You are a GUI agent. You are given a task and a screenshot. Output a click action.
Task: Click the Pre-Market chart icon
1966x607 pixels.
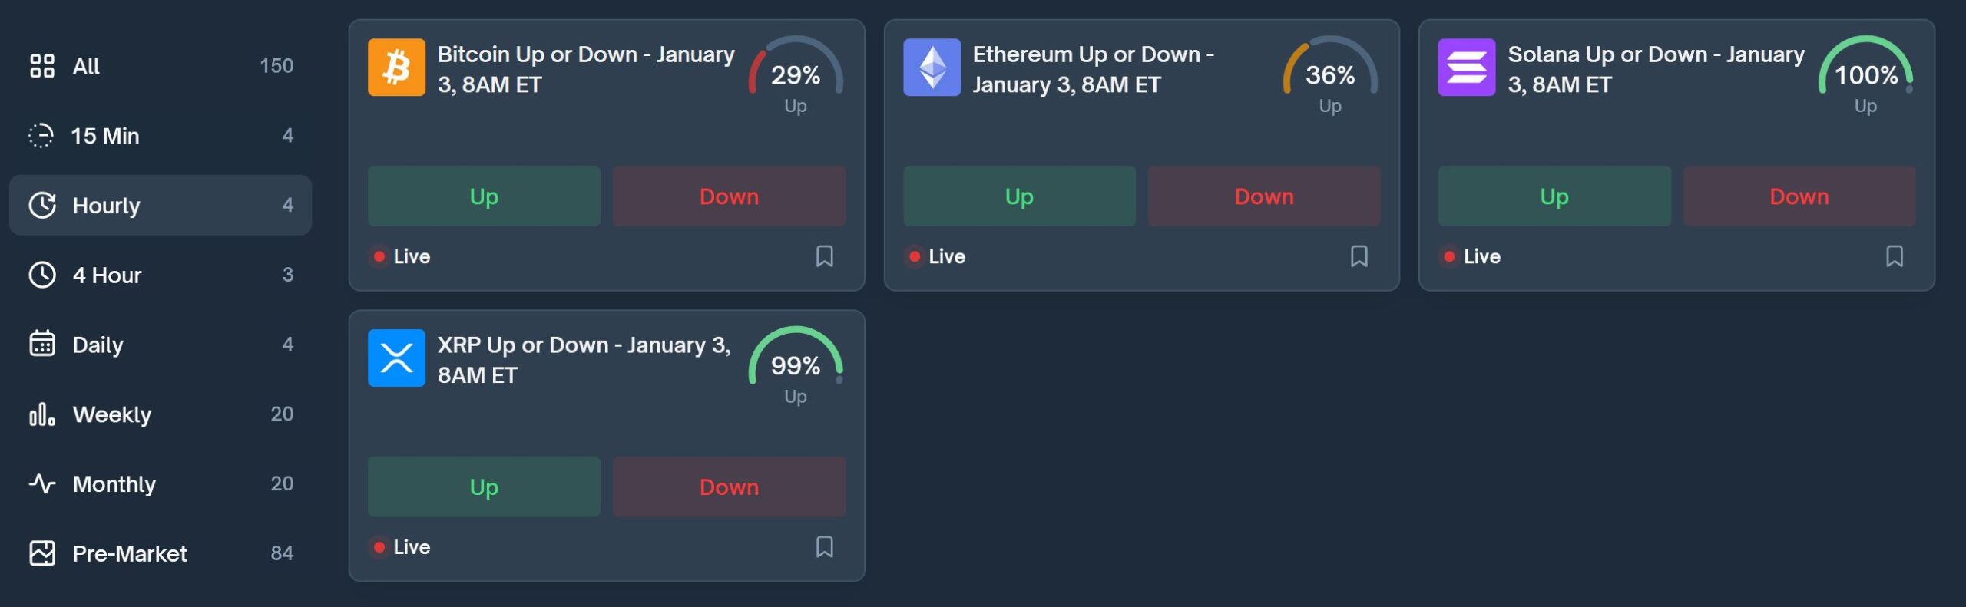(x=42, y=553)
